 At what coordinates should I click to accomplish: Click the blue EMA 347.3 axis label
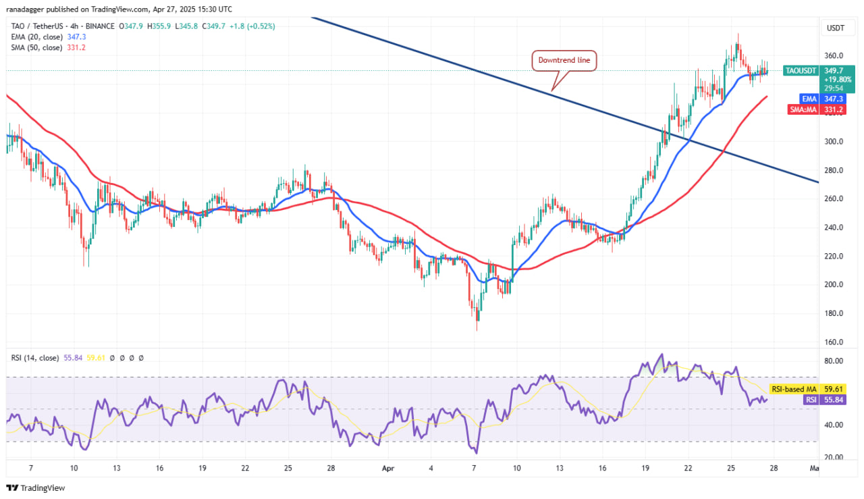pyautogui.click(x=809, y=99)
